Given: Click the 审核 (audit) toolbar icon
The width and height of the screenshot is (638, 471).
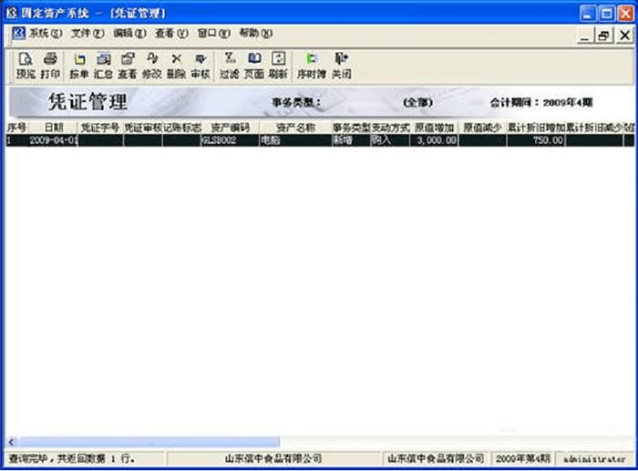Looking at the screenshot, I should coord(201,66).
